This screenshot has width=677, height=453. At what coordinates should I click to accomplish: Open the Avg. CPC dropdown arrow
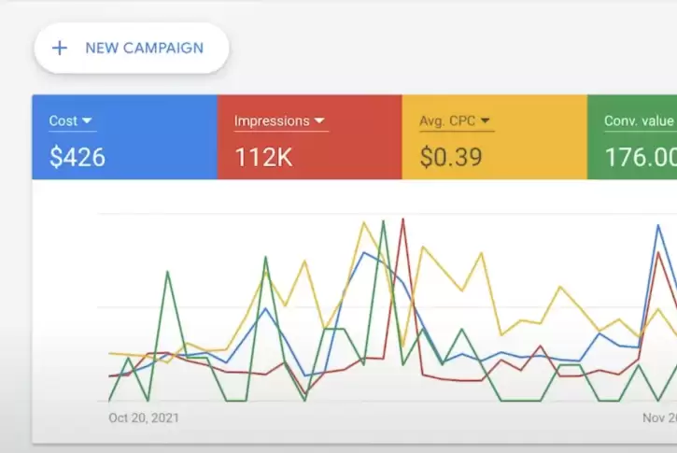point(486,120)
